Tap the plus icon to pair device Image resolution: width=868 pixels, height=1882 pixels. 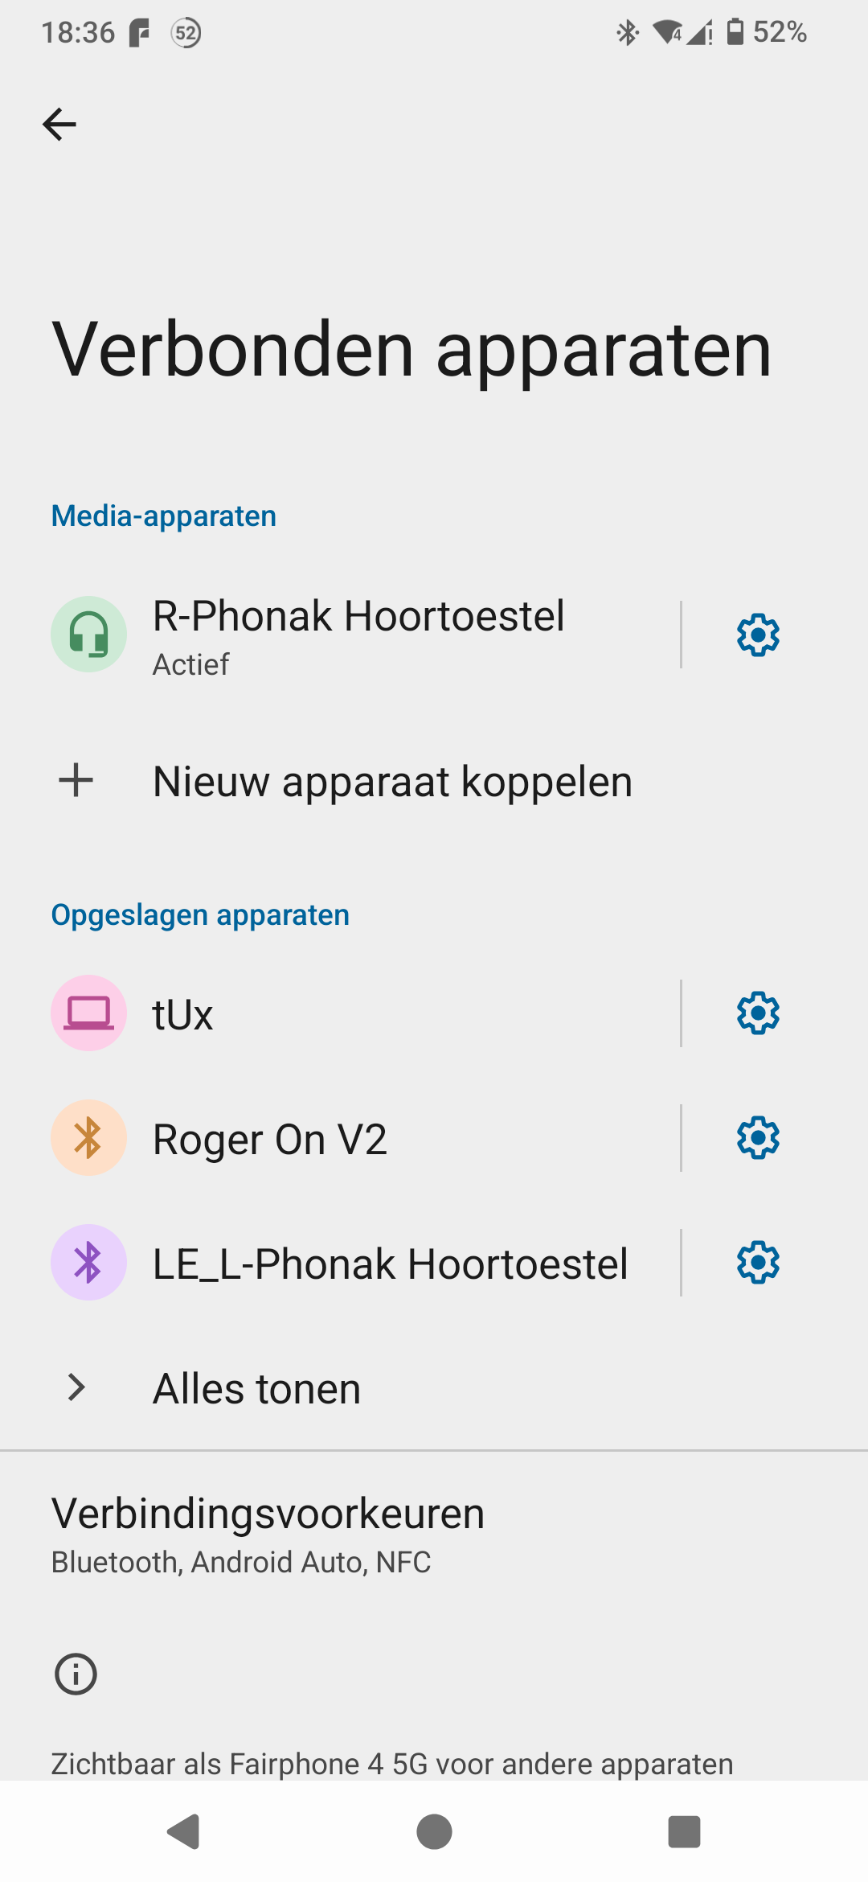(x=76, y=781)
